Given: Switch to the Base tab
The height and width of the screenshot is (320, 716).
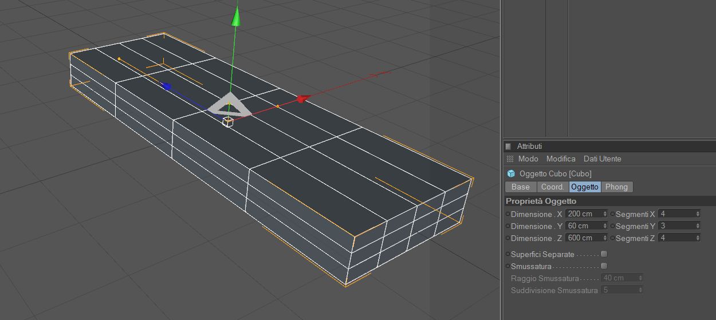Looking at the screenshot, I should [521, 187].
